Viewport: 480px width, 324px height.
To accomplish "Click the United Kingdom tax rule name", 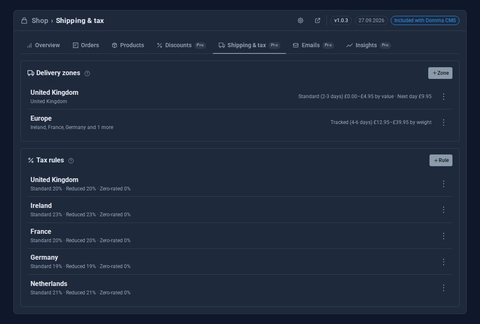I will [55, 180].
